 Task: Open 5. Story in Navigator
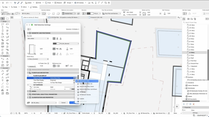192,50
